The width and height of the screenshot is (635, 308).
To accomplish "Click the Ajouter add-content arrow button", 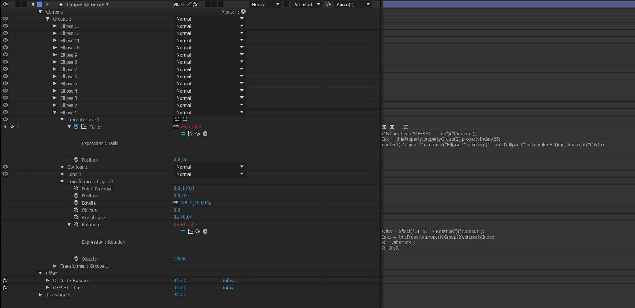I will [243, 12].
